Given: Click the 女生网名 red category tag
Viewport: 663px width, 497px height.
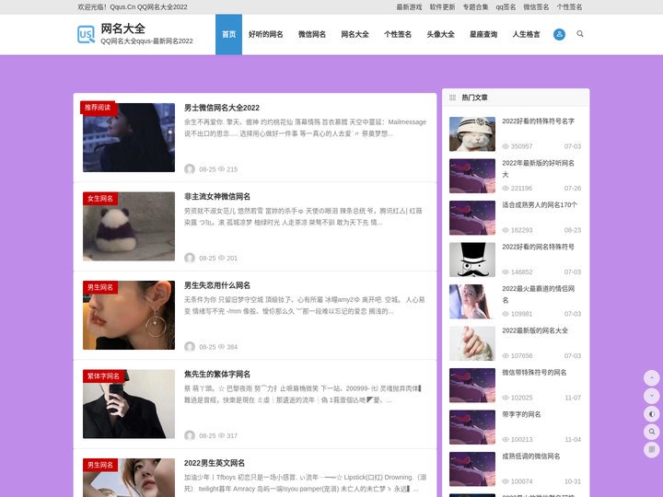Looking at the screenshot, I should tap(100, 199).
